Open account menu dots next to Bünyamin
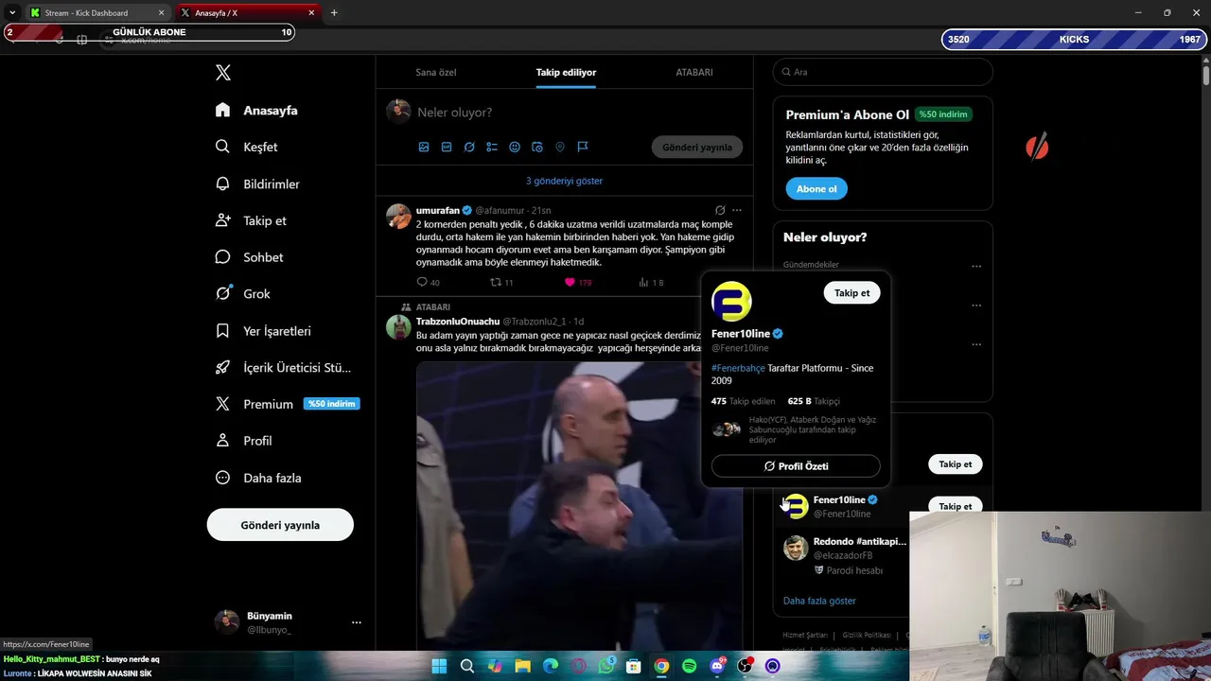The height and width of the screenshot is (681, 1211). 357,622
